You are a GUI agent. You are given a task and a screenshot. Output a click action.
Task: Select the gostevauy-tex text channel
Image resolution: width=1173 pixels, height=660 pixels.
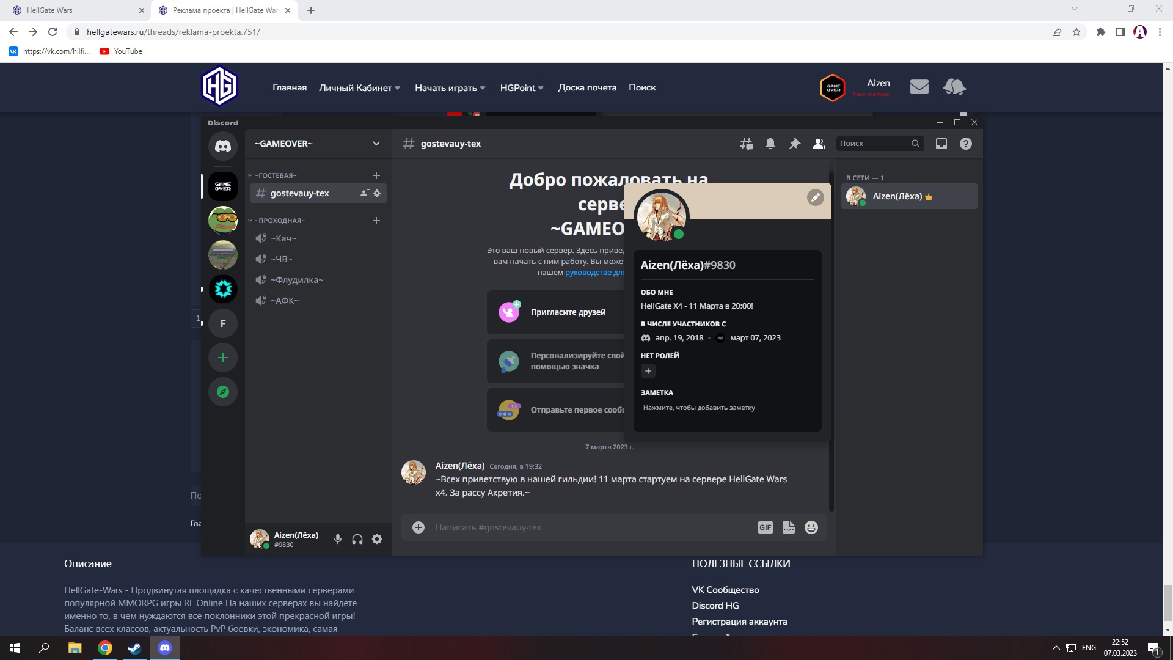(x=318, y=193)
